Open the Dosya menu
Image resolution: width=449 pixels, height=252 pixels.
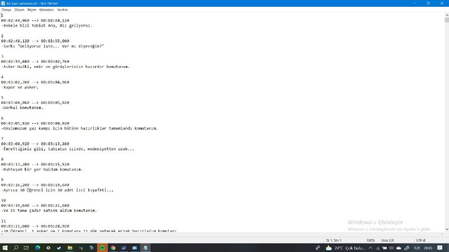pyautogui.click(x=6, y=10)
